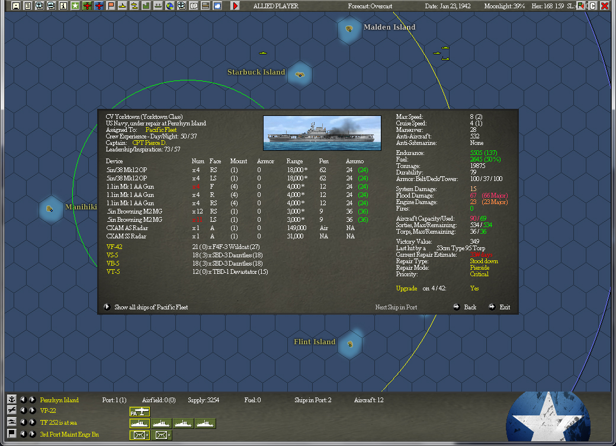Image resolution: width=616 pixels, height=446 pixels.
Task: Click the 'Back' button in ship panel
Action: pos(465,307)
